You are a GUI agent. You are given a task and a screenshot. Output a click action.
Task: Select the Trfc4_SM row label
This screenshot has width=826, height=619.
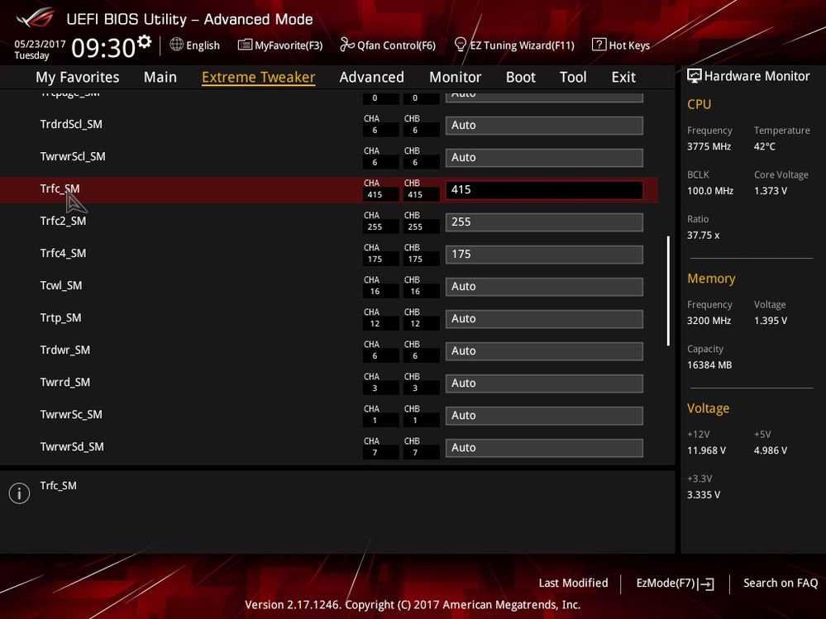pyautogui.click(x=63, y=253)
